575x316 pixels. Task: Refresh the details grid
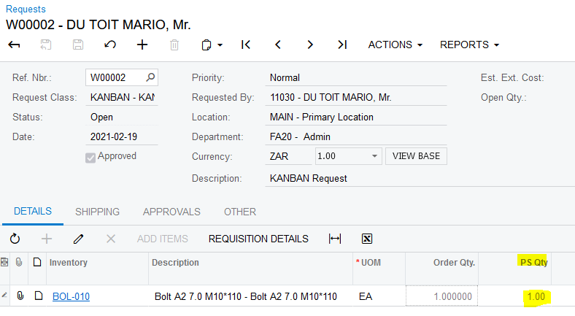click(x=15, y=239)
